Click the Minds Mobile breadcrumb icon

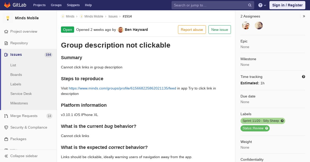pos(81,16)
